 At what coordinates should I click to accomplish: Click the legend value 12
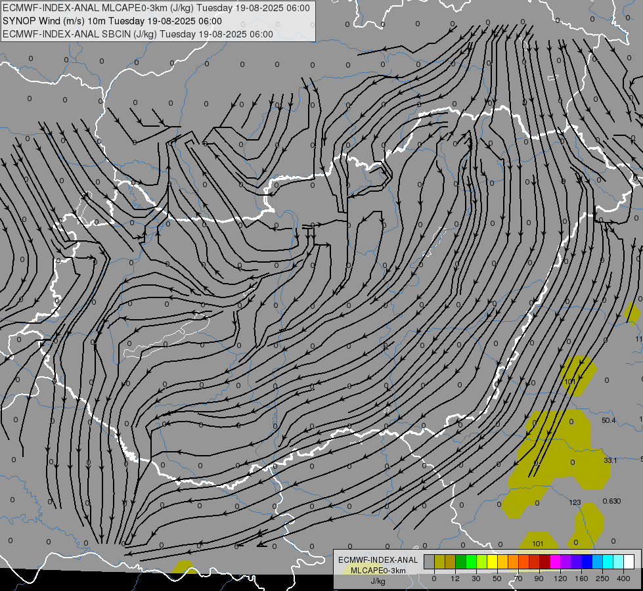[455, 579]
